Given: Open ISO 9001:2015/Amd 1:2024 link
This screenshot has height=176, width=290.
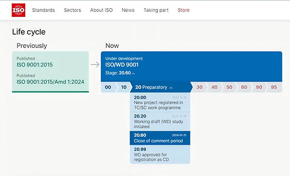Looking at the screenshot, I should tap(50, 81).
